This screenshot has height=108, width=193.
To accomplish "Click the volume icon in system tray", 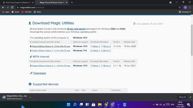I will 160,105.
